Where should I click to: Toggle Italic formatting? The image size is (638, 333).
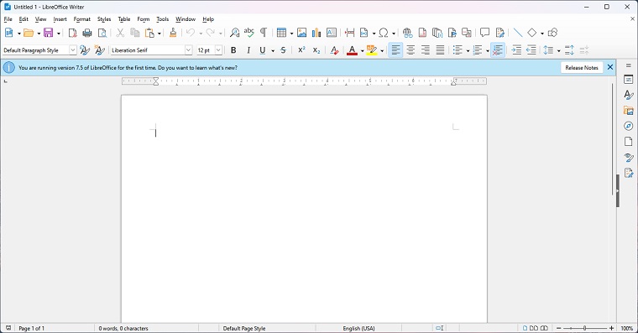tap(248, 50)
